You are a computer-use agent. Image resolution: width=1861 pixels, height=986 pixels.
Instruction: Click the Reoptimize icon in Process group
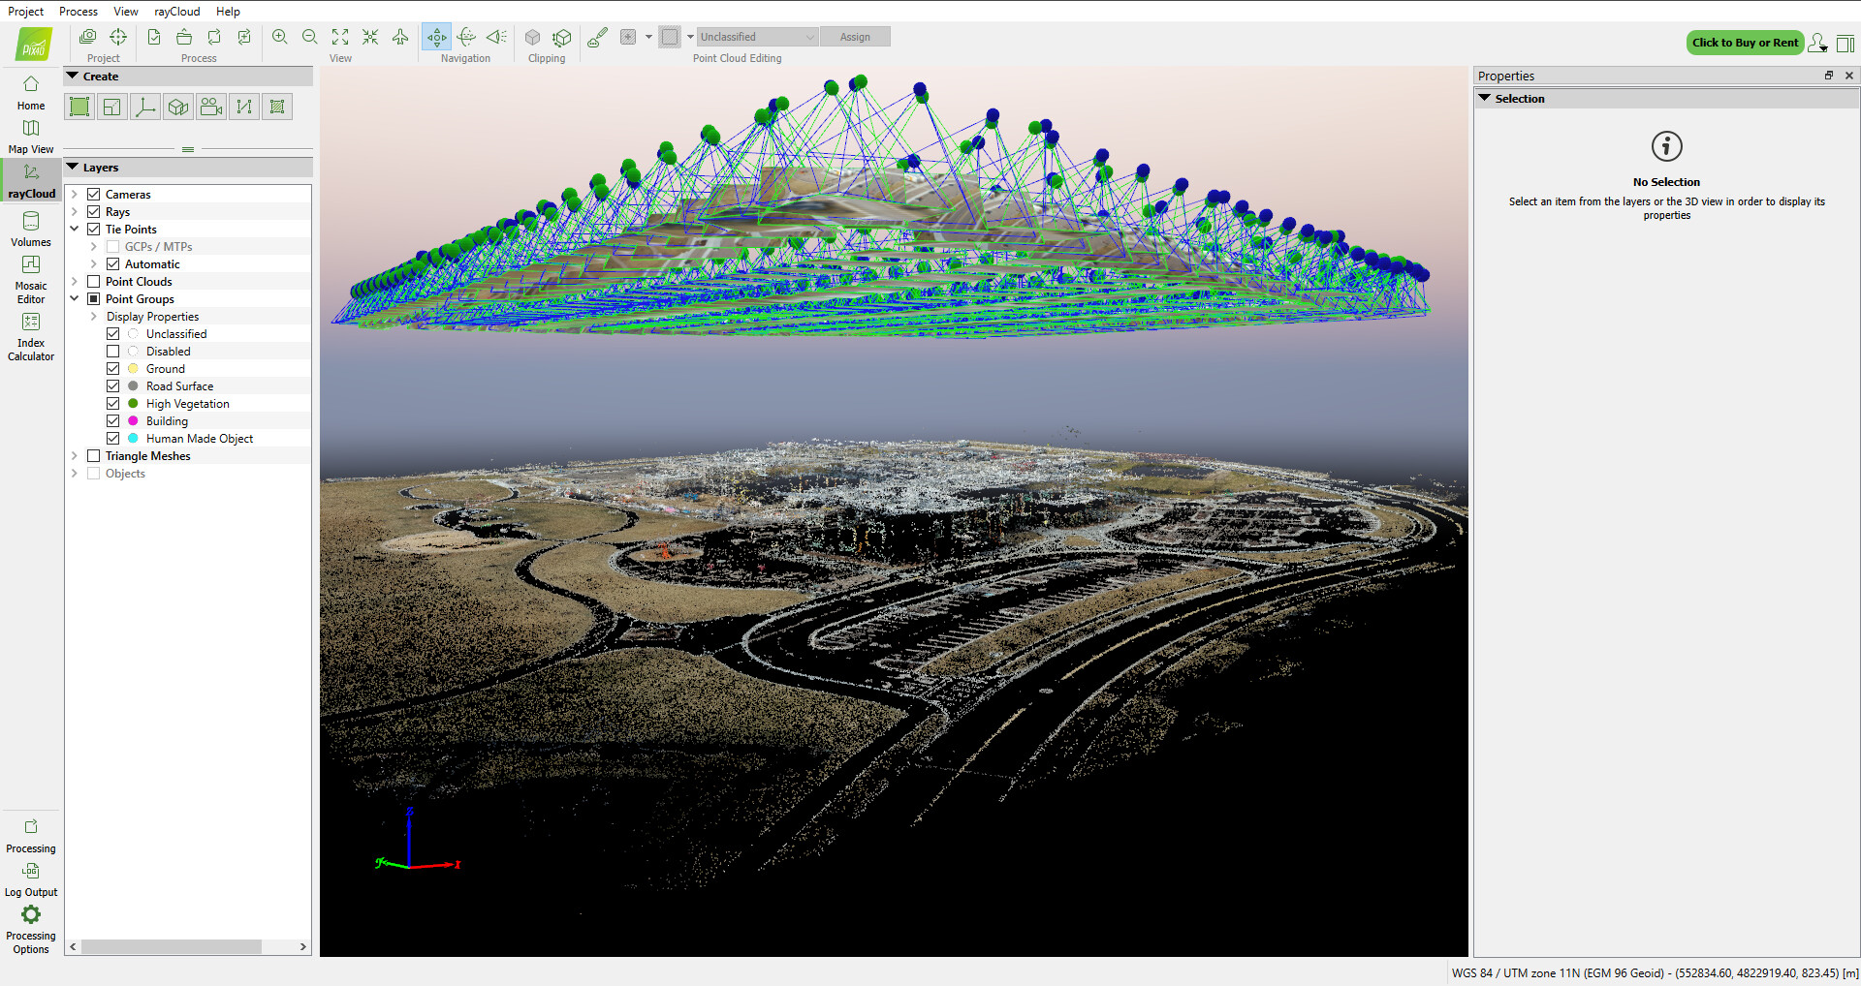pos(214,37)
